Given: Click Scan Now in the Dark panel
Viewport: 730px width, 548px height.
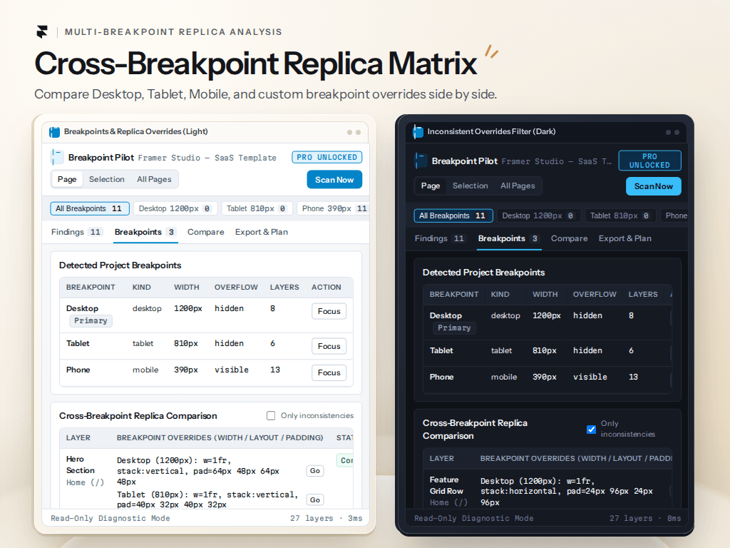Looking at the screenshot, I should (653, 186).
